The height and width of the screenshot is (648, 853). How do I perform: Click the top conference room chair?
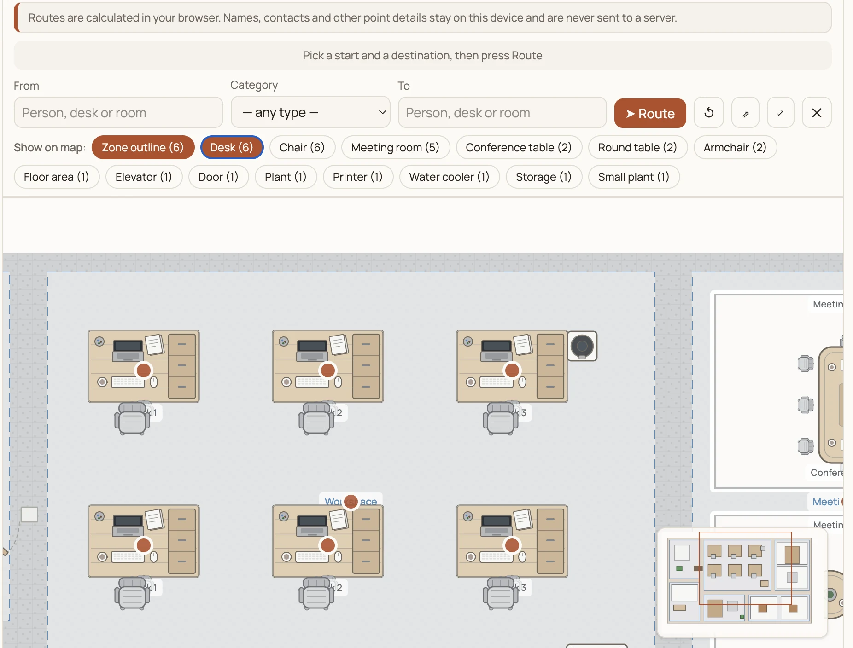(x=806, y=364)
